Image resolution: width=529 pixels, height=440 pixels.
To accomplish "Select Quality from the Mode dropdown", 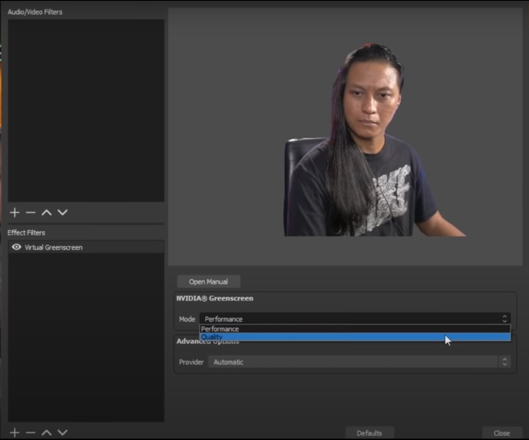I will click(274, 336).
